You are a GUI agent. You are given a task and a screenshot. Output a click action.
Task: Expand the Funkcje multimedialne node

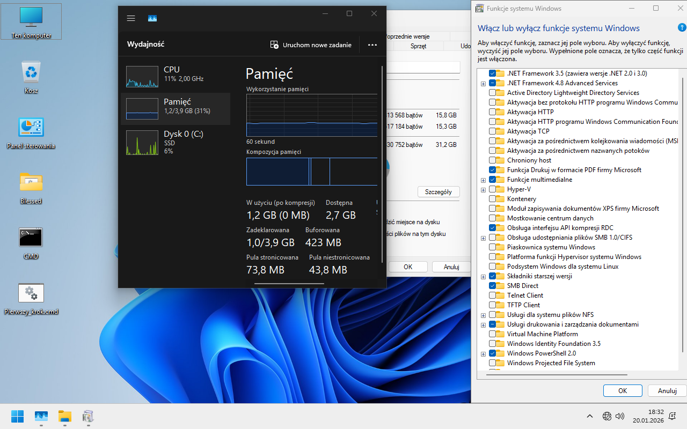(x=484, y=180)
